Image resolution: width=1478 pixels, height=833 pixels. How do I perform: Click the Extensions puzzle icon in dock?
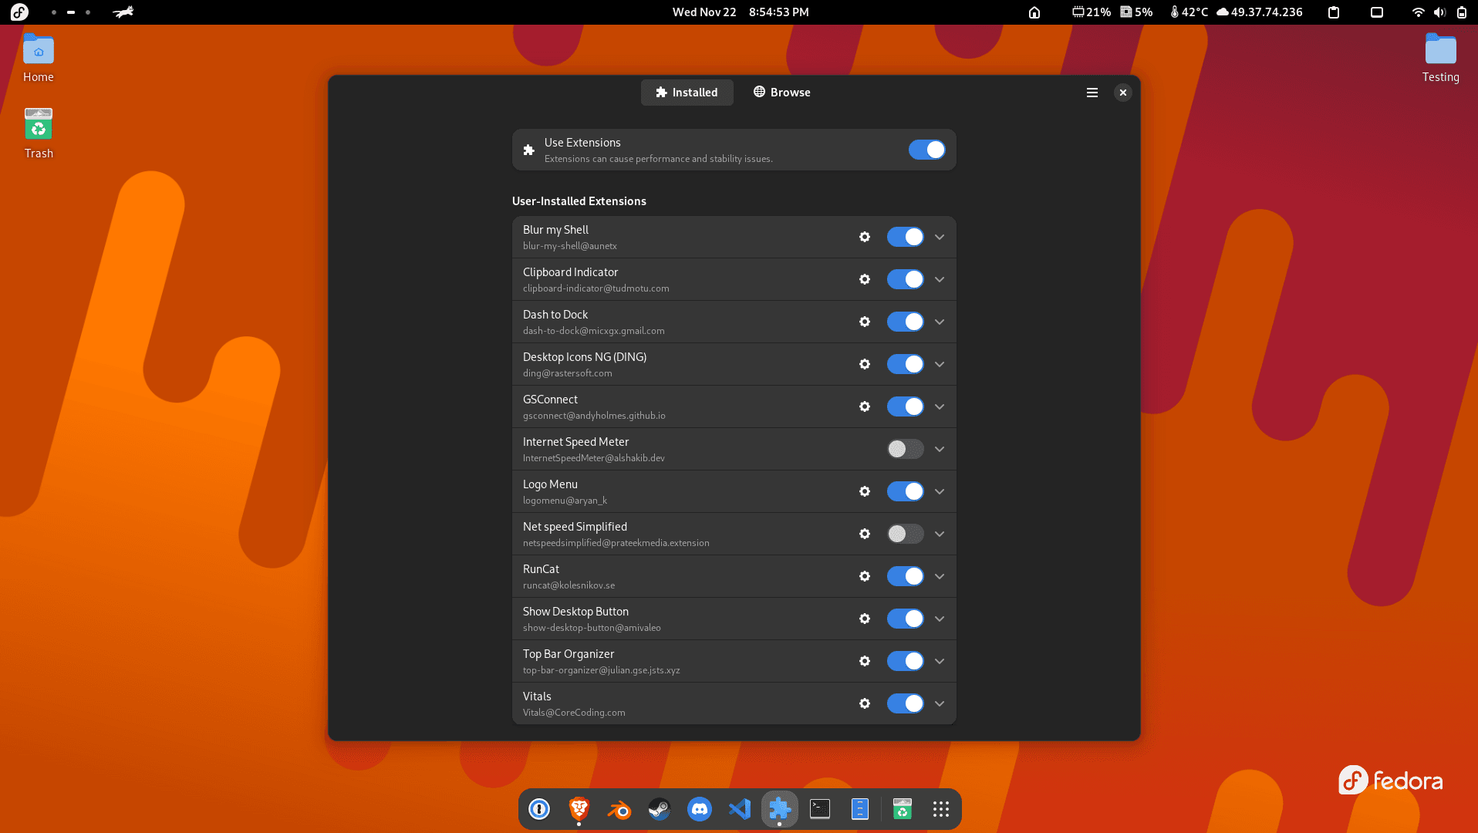click(x=780, y=809)
